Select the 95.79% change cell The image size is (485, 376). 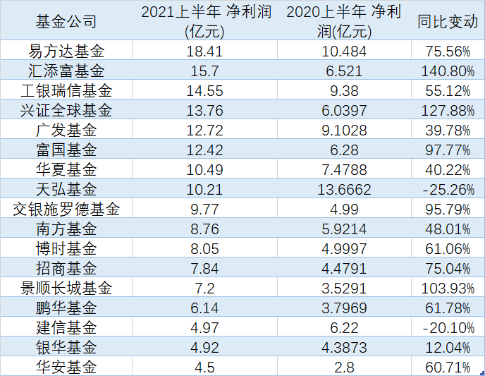[x=448, y=208]
